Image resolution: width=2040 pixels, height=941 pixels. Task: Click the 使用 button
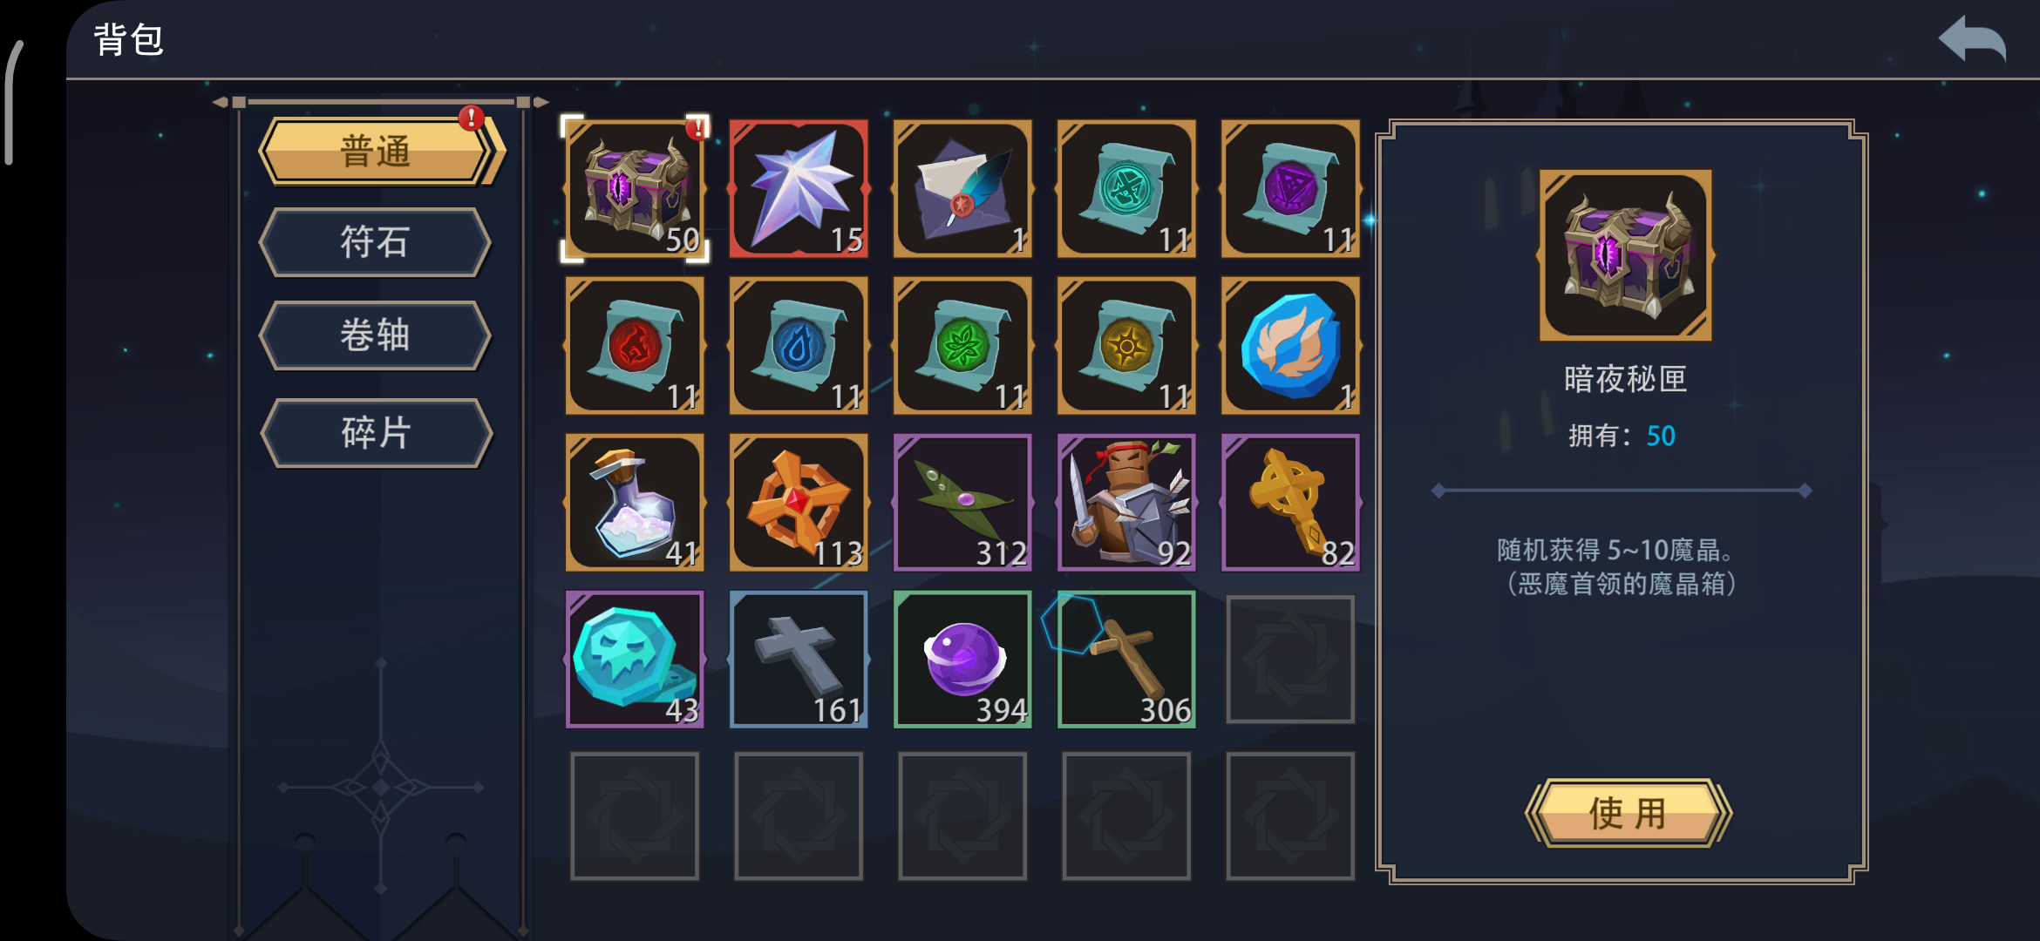point(1628,813)
